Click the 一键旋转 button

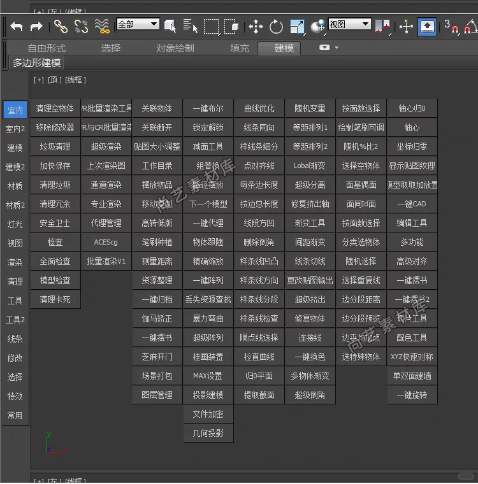[412, 395]
